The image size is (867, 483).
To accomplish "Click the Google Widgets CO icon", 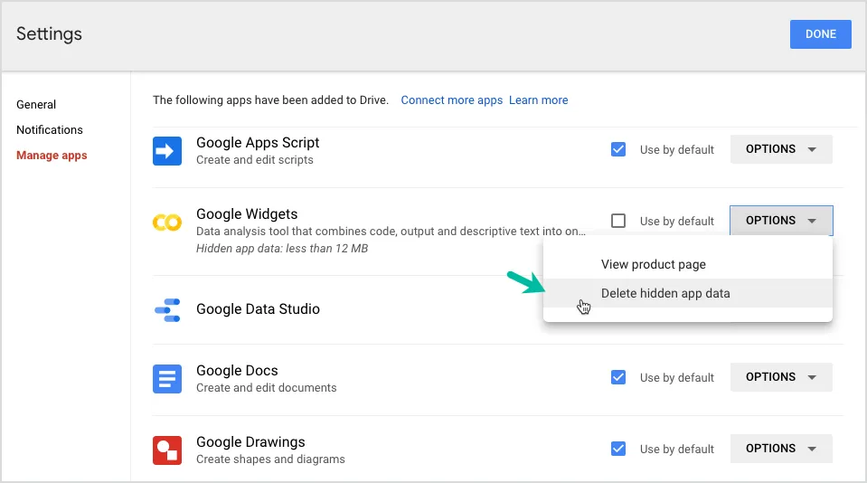I will pos(167,223).
